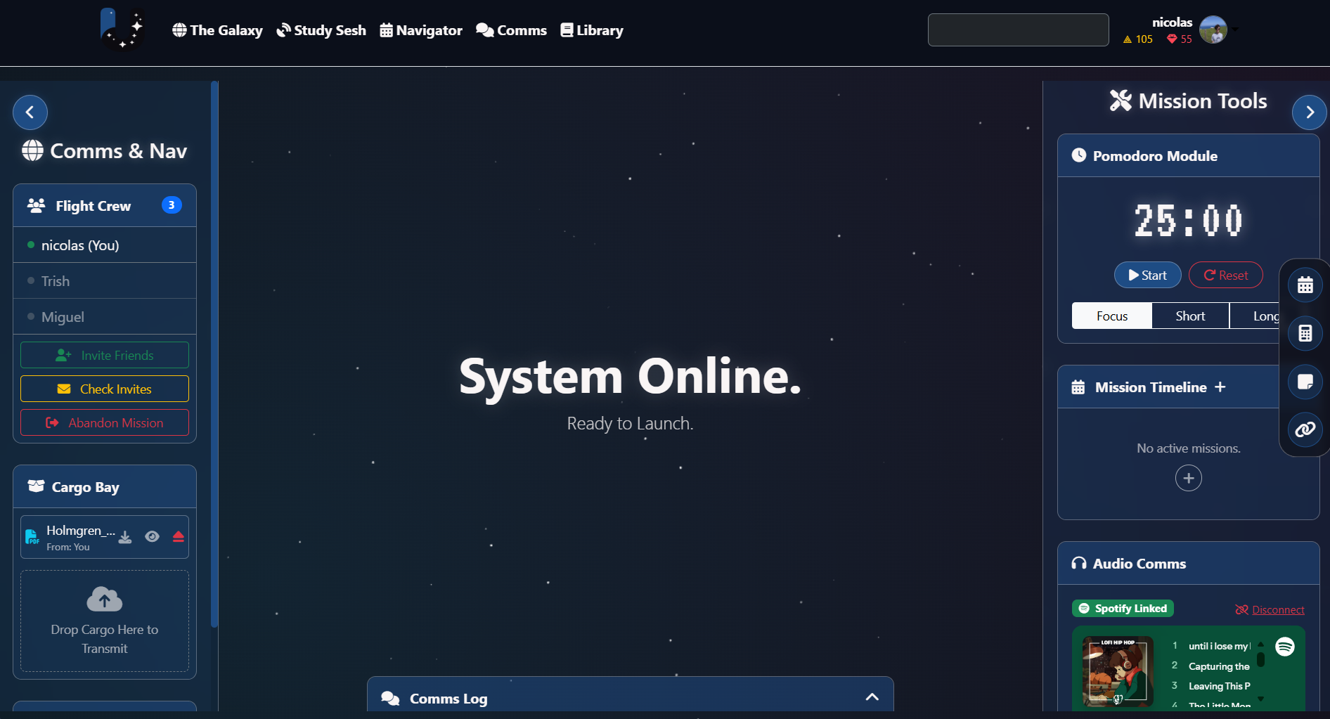Collapse the Comms & Nav left panel
The height and width of the screenshot is (719, 1330).
[x=30, y=112]
